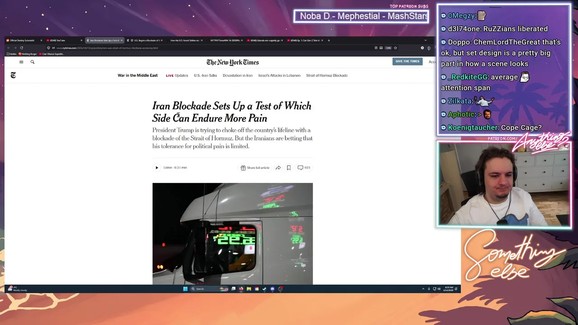Click the share arrow icon
578x325 pixels.
click(x=278, y=167)
